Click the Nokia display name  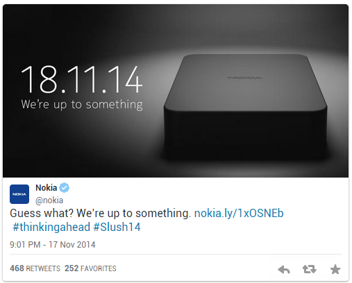[46, 187]
